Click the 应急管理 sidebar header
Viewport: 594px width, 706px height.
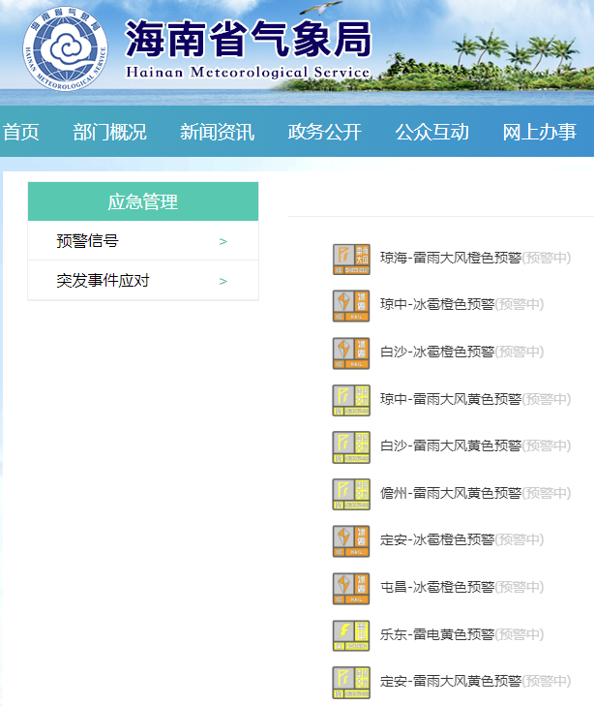143,201
